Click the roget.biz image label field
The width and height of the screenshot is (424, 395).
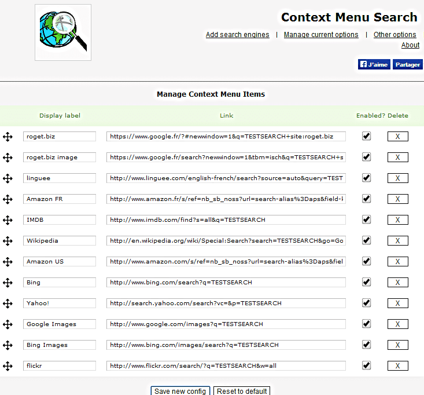[60, 158]
